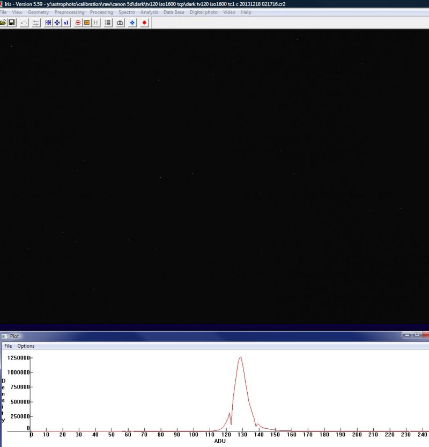This screenshot has height=447, width=429.
Task: Open the command list lines icon
Action: pos(108,23)
